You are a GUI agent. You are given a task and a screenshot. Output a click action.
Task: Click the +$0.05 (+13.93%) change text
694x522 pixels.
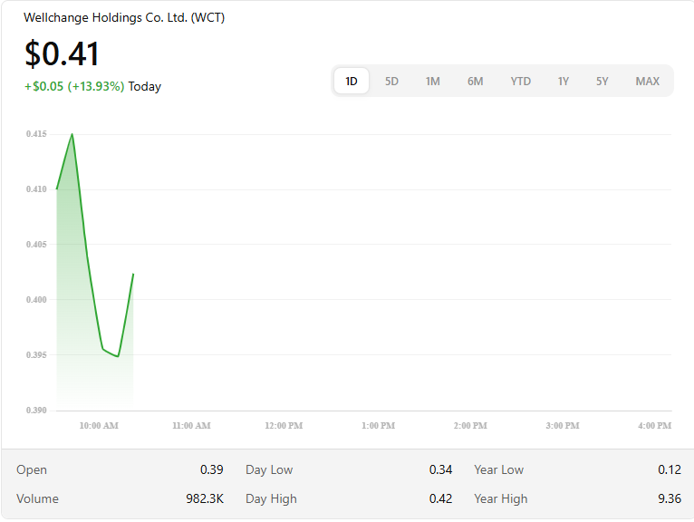pyautogui.click(x=74, y=86)
